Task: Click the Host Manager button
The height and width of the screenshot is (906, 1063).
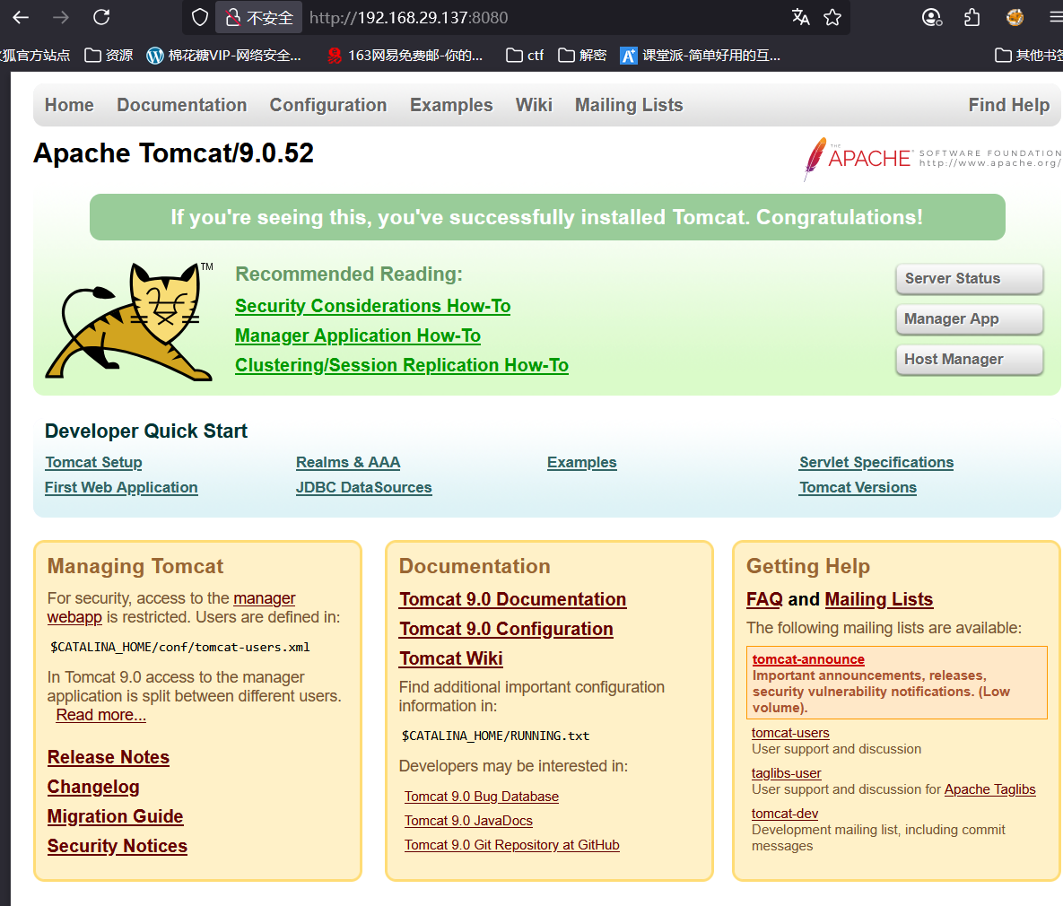Action: coord(969,360)
